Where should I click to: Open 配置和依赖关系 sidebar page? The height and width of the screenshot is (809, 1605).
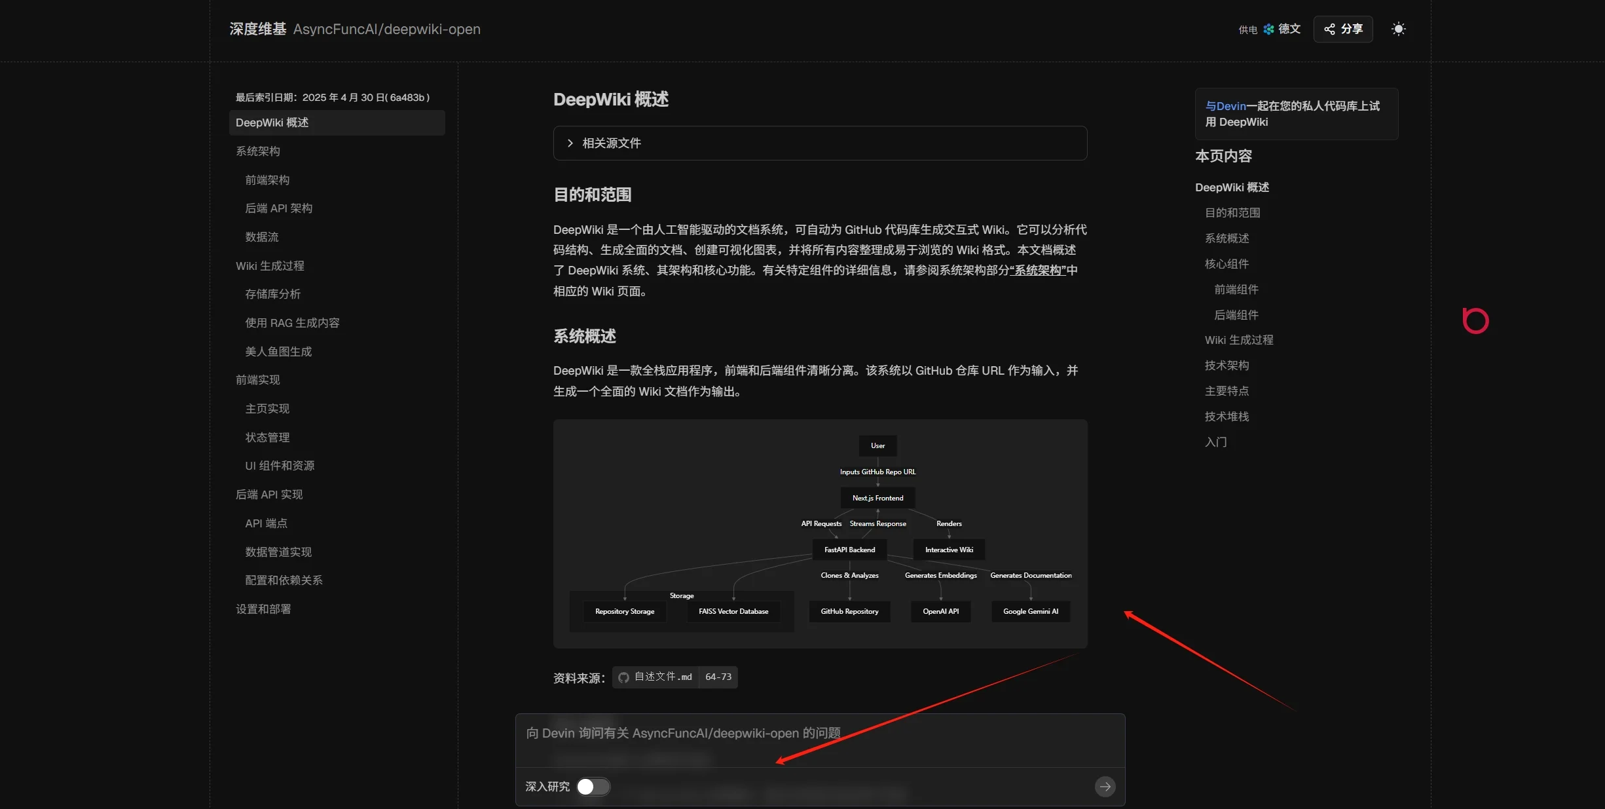284,580
